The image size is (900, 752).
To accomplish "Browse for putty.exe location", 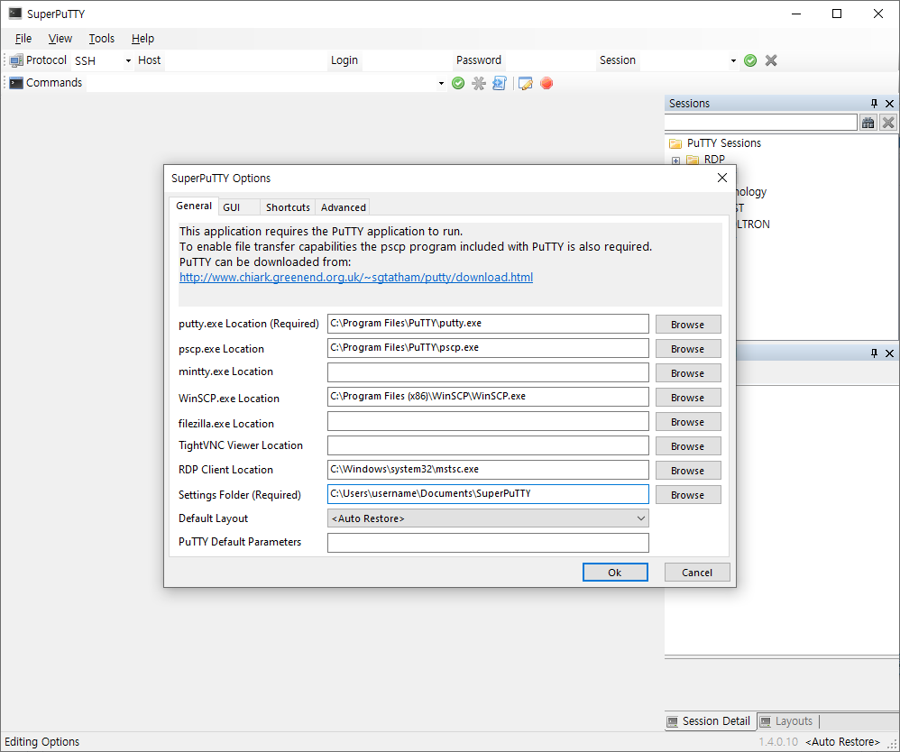I will tap(688, 325).
